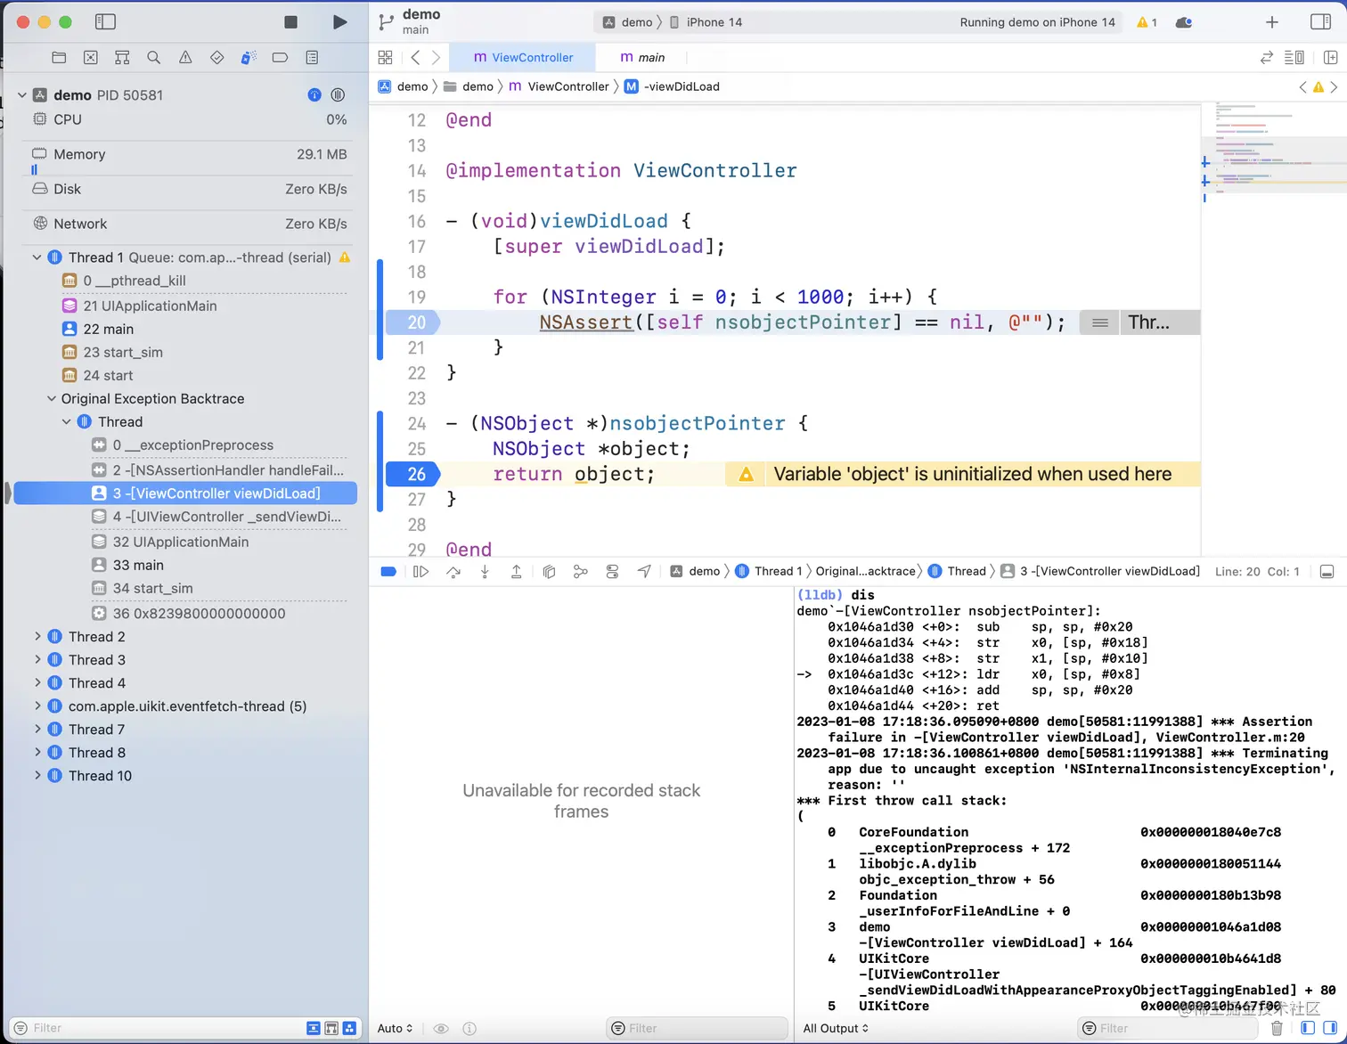Open Environment Overrides
This screenshot has width=1347, height=1044.
point(612,572)
